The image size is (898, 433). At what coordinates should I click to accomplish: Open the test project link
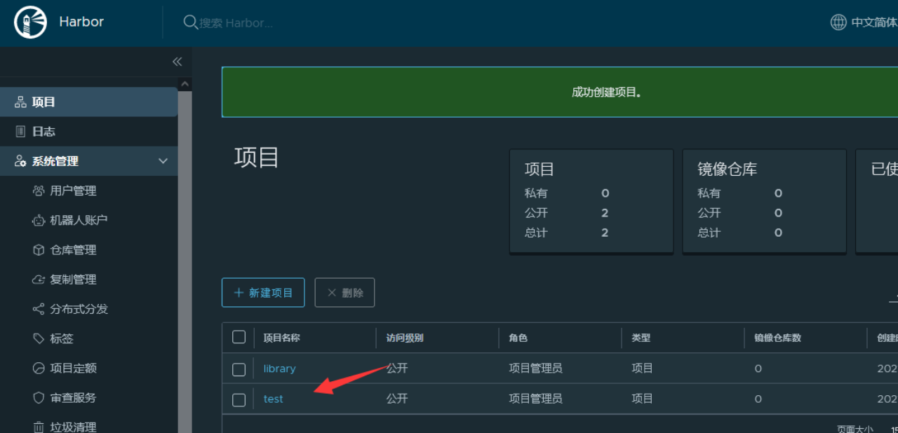click(273, 399)
